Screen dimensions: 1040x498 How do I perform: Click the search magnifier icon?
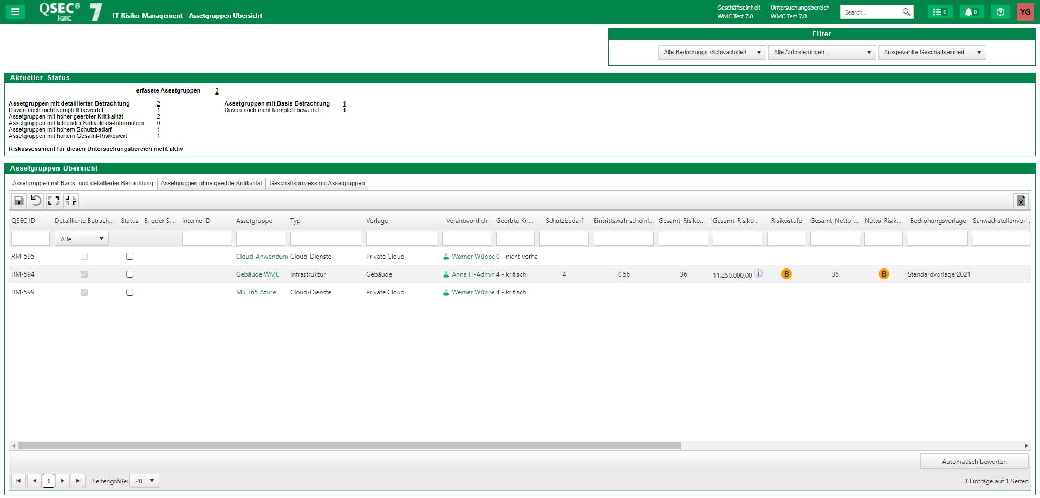coord(906,12)
